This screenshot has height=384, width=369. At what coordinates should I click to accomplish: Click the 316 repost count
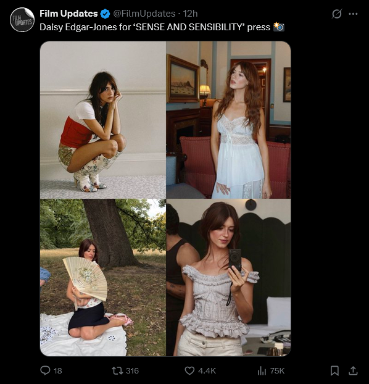pyautogui.click(x=132, y=371)
